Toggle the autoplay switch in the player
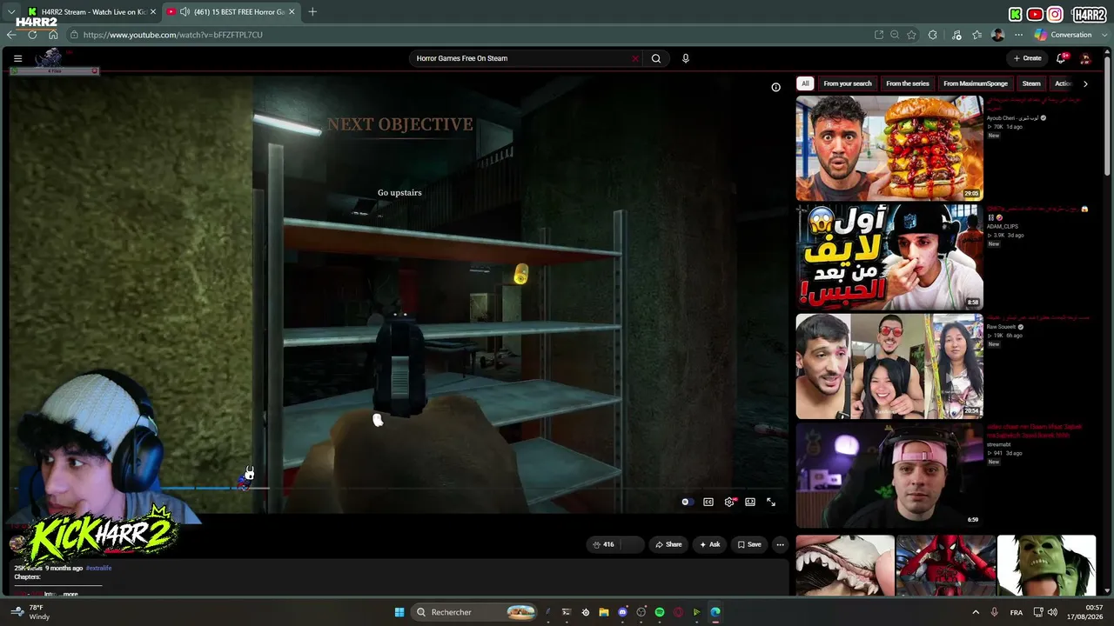This screenshot has height=626, width=1114. pos(687,502)
